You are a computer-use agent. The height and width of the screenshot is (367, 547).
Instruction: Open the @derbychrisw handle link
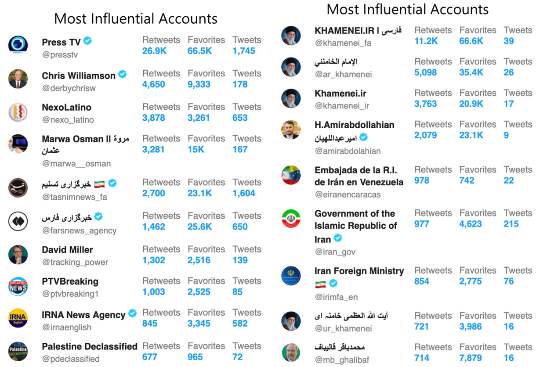pos(69,88)
